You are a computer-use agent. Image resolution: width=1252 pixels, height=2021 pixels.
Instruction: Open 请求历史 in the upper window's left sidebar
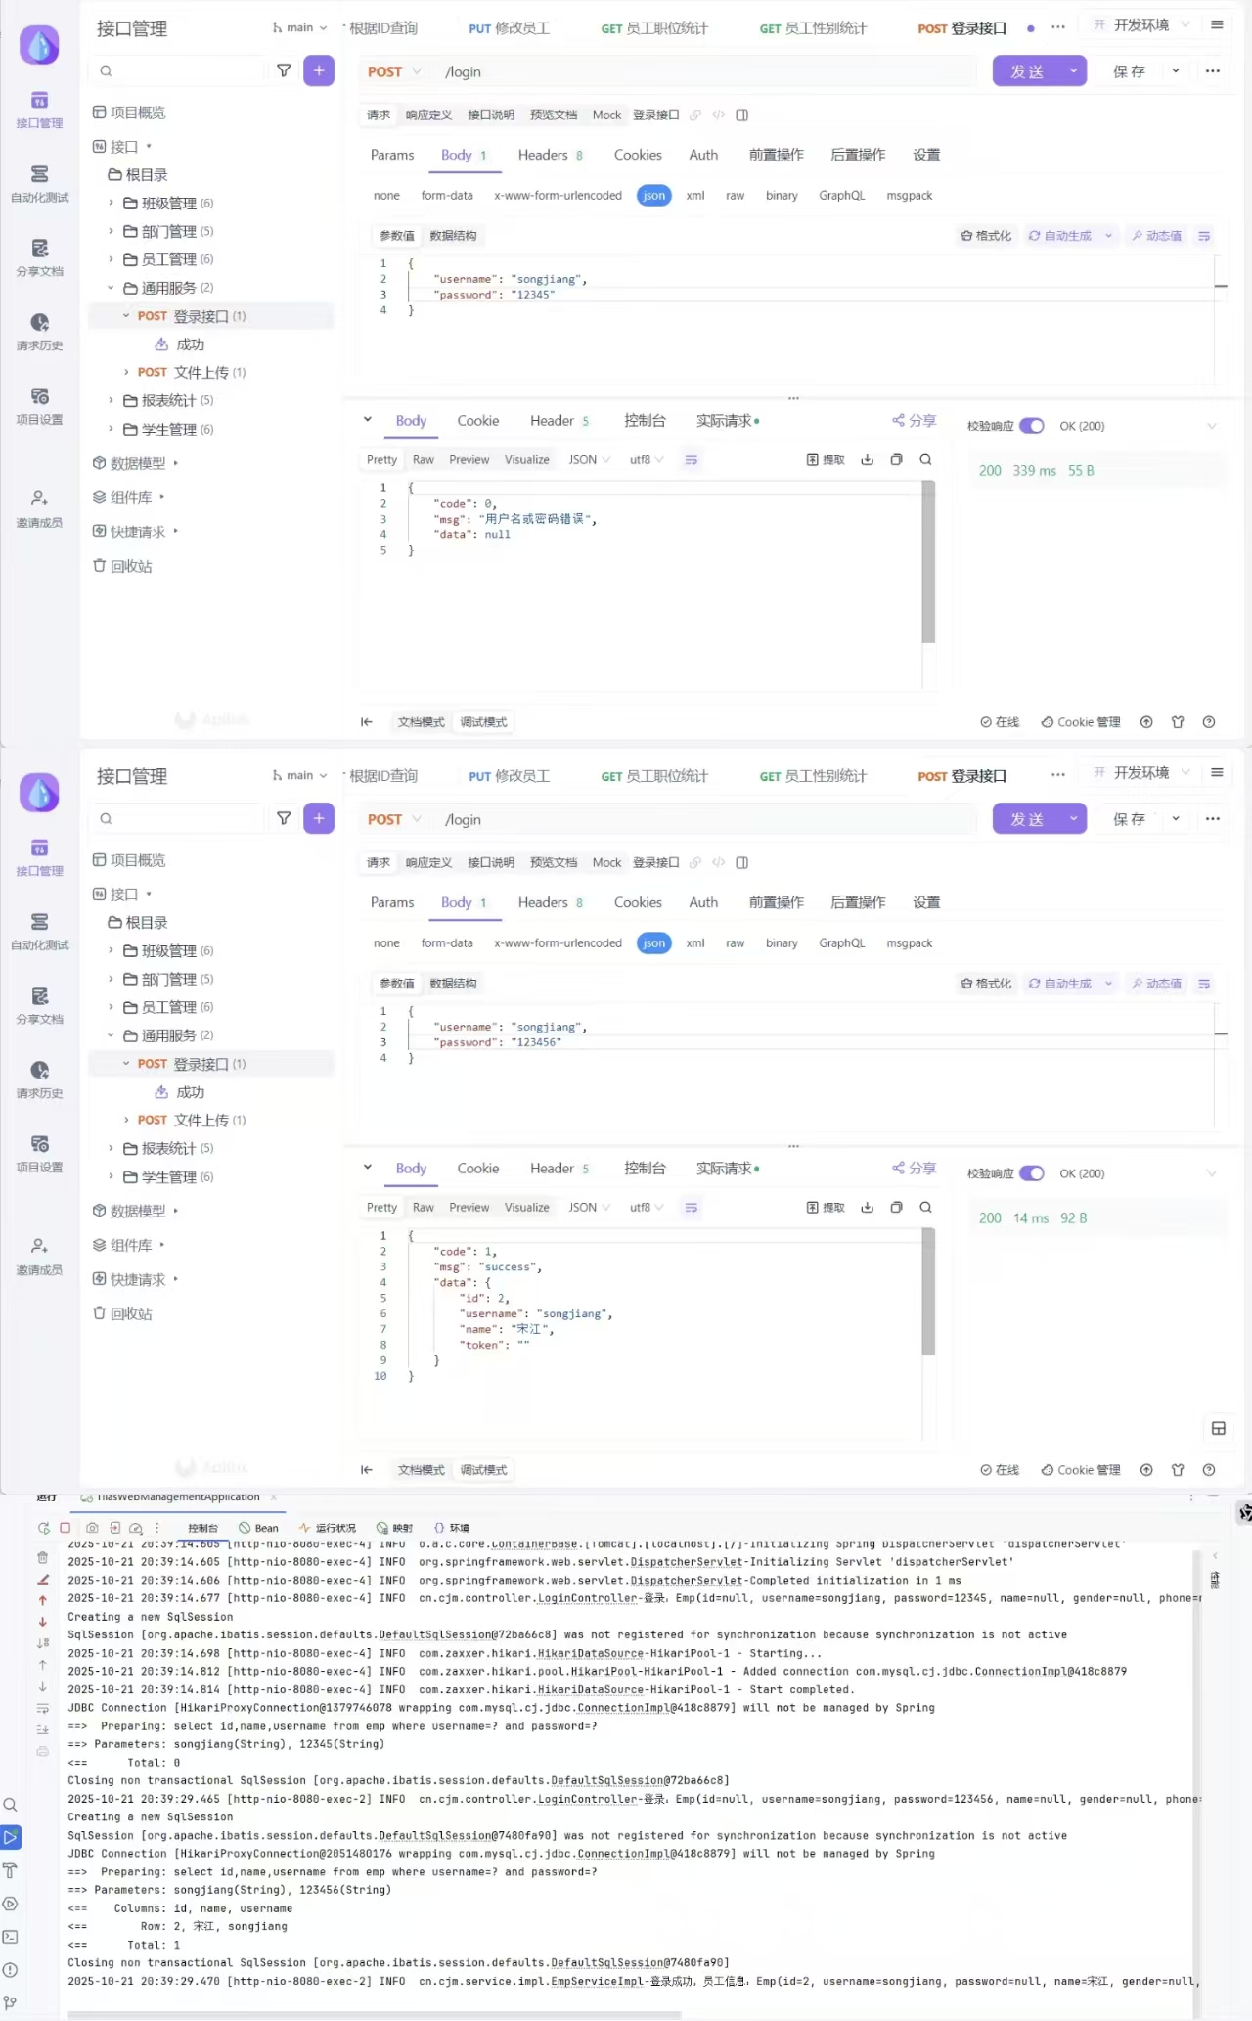coord(39,332)
